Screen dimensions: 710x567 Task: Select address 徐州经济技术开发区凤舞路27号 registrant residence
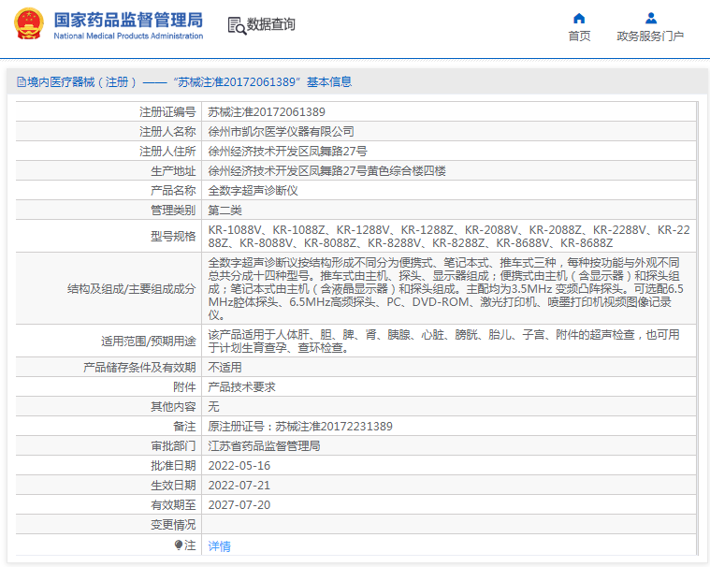click(287, 152)
